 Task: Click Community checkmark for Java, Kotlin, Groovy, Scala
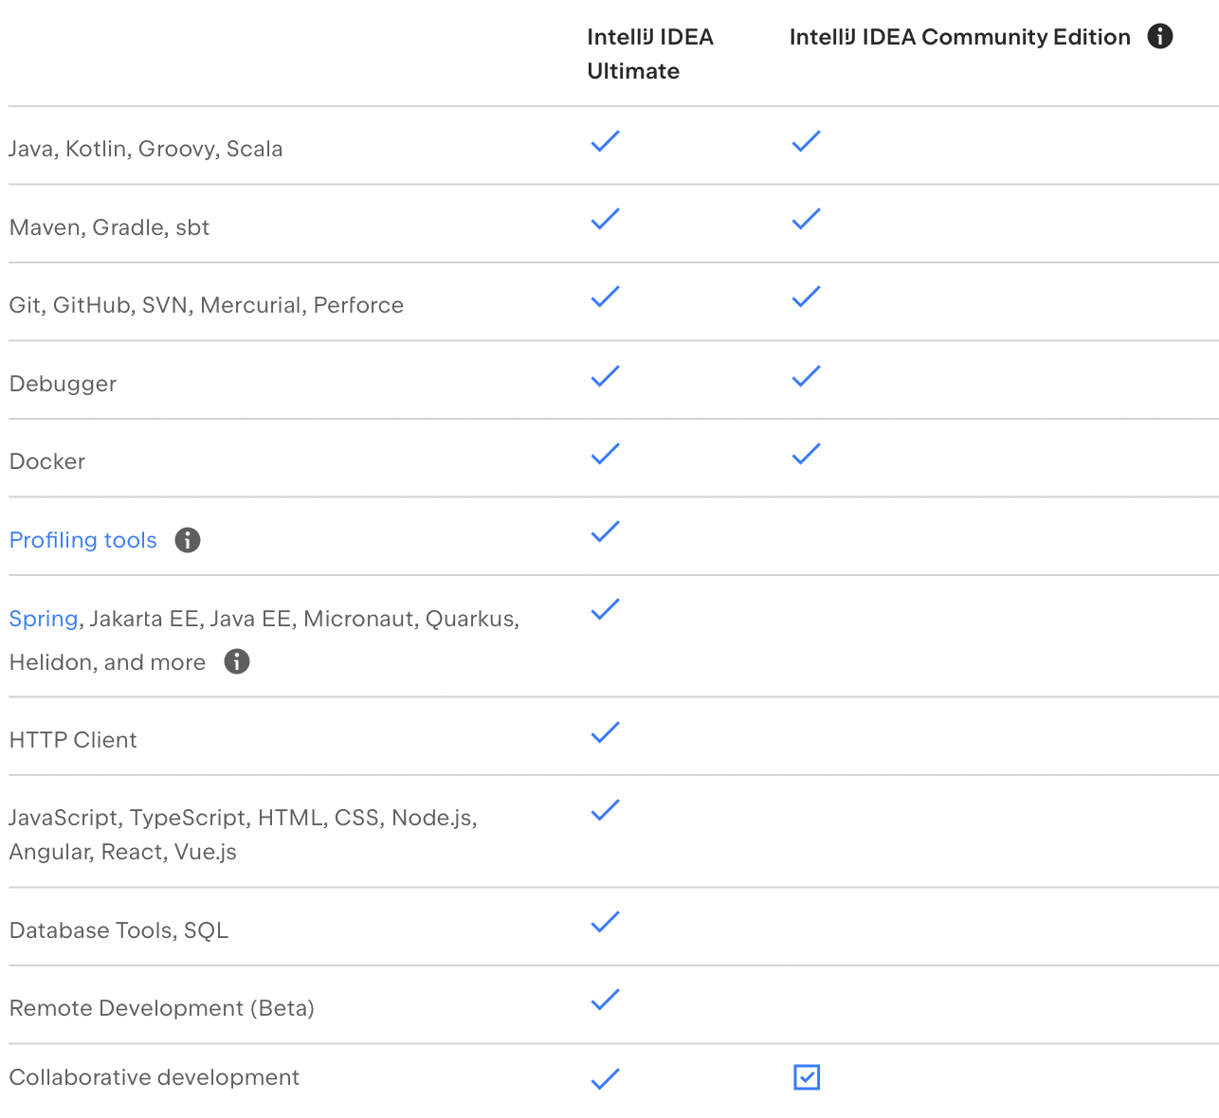tap(807, 141)
